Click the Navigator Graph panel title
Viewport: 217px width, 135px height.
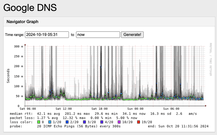click(x=23, y=22)
